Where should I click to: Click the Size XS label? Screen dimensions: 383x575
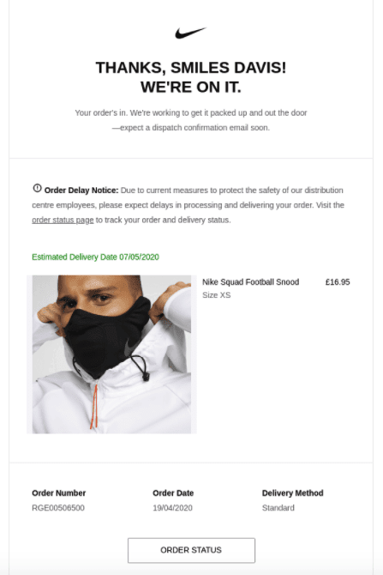217,295
